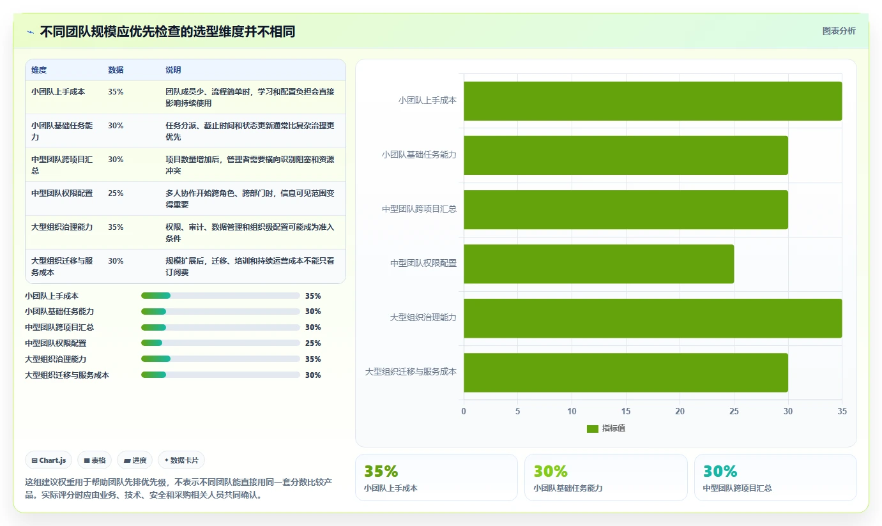Click the chart bar for 大型组织治理能力
Screen dimensions: 882x526
pos(653,318)
